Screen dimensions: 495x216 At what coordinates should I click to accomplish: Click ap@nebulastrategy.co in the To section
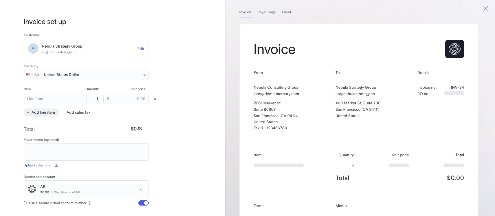355,94
